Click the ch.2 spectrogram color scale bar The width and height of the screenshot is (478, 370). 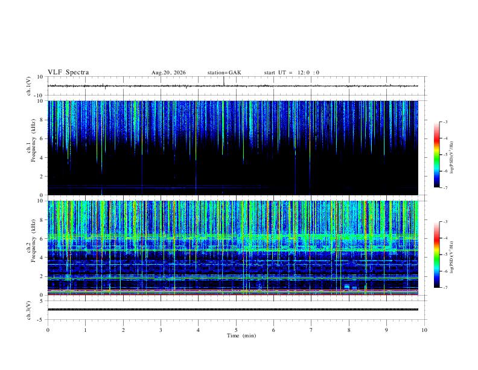436,255
